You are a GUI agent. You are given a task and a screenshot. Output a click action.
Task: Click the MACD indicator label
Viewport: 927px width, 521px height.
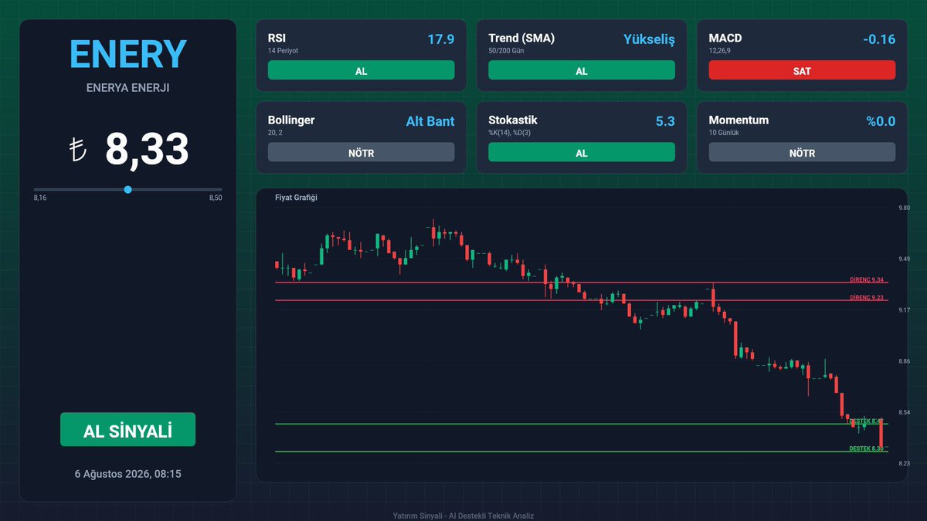pyautogui.click(x=725, y=38)
